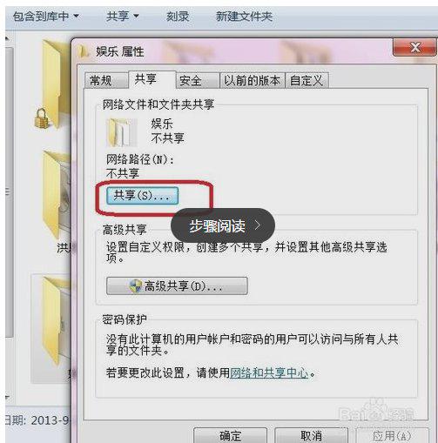
Task: Click the shield icon on 高级共享 button
Action: (x=136, y=286)
